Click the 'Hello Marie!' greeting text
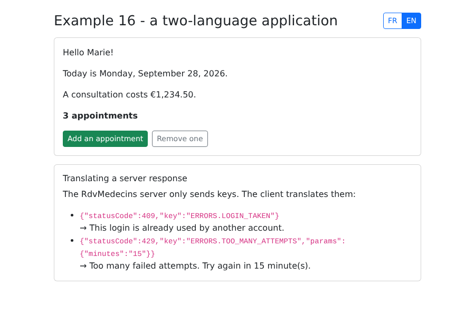The width and height of the screenshot is (475, 316). tap(88, 53)
